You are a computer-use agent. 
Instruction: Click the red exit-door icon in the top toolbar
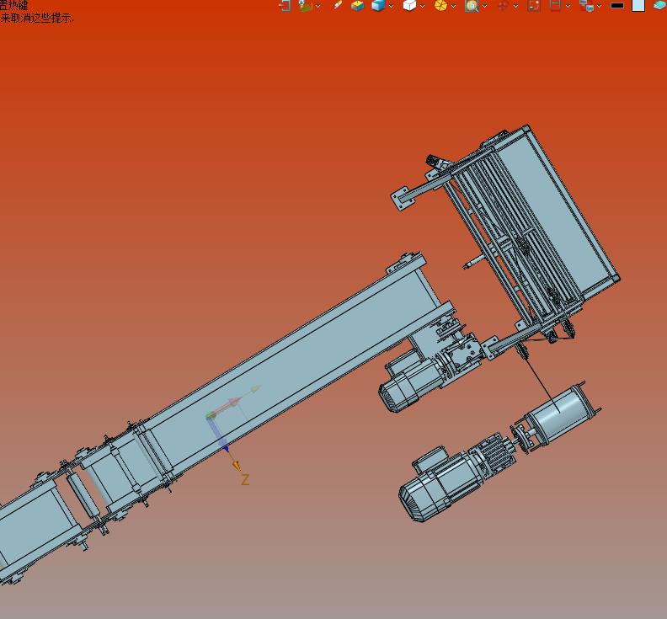click(285, 6)
